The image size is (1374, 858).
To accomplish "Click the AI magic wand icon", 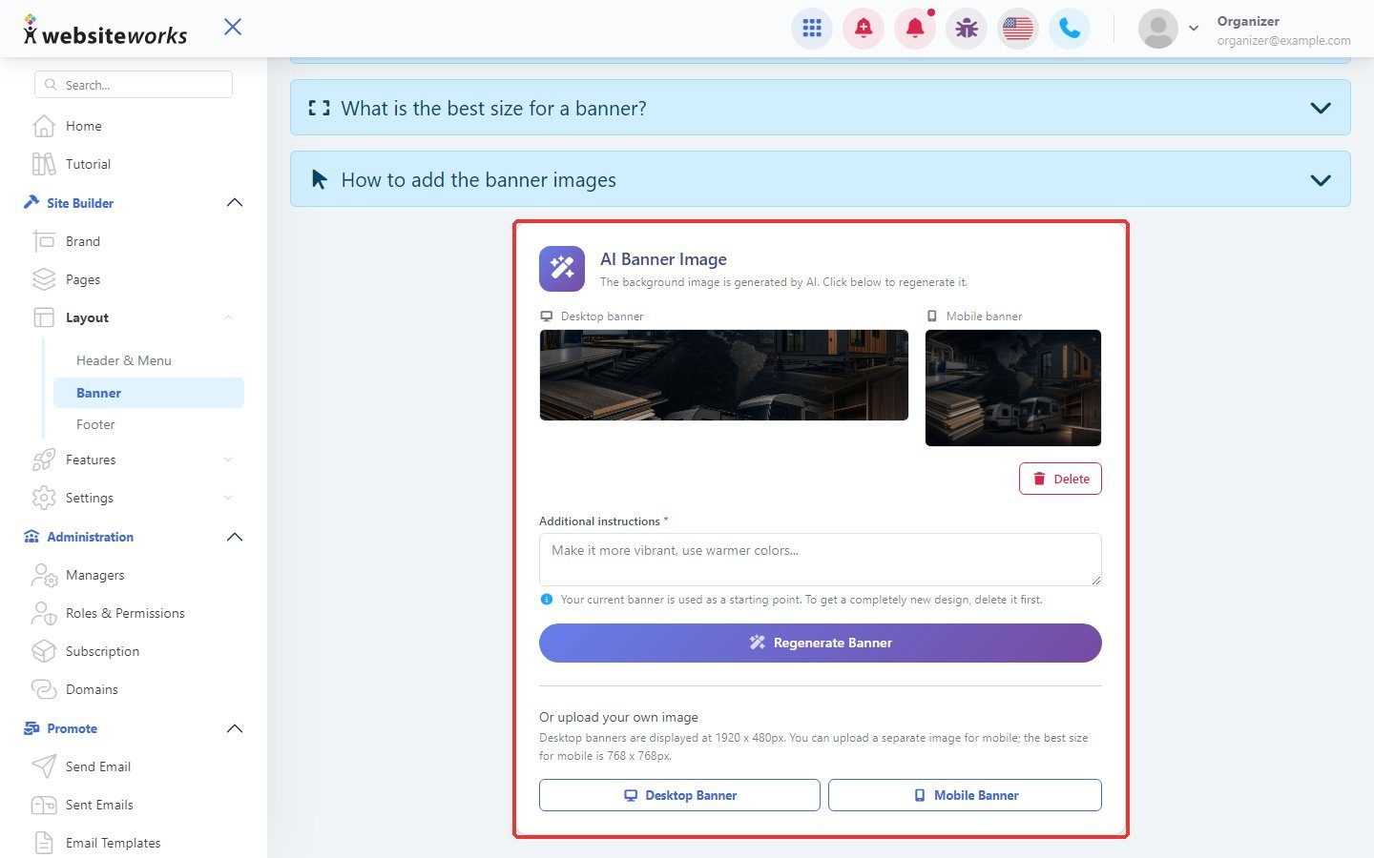I will pyautogui.click(x=562, y=268).
